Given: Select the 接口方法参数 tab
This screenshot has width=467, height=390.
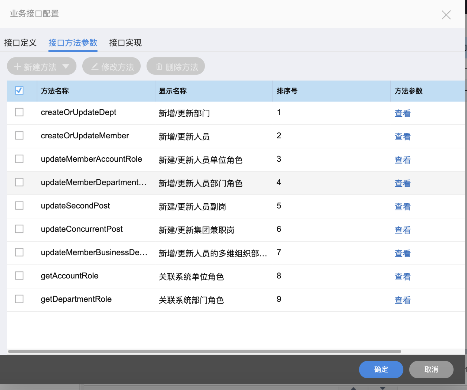Looking at the screenshot, I should pyautogui.click(x=73, y=43).
